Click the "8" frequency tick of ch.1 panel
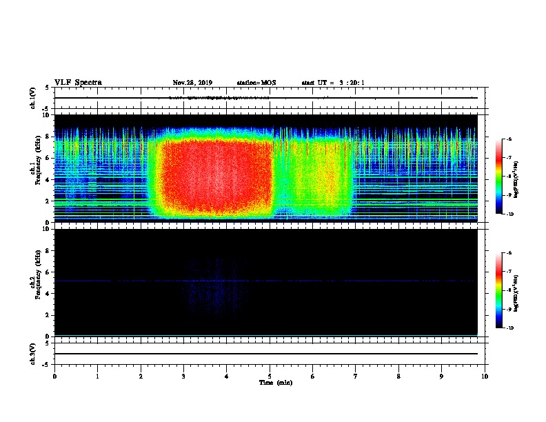546x422 pixels. click(48, 137)
